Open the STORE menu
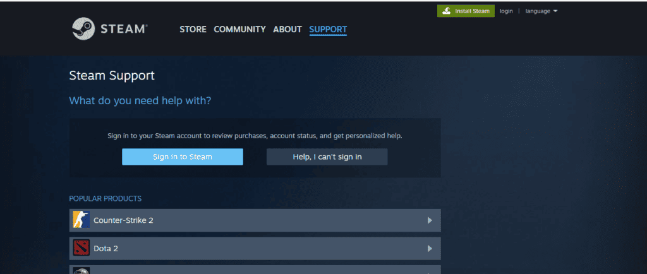647x274 pixels. [x=193, y=29]
